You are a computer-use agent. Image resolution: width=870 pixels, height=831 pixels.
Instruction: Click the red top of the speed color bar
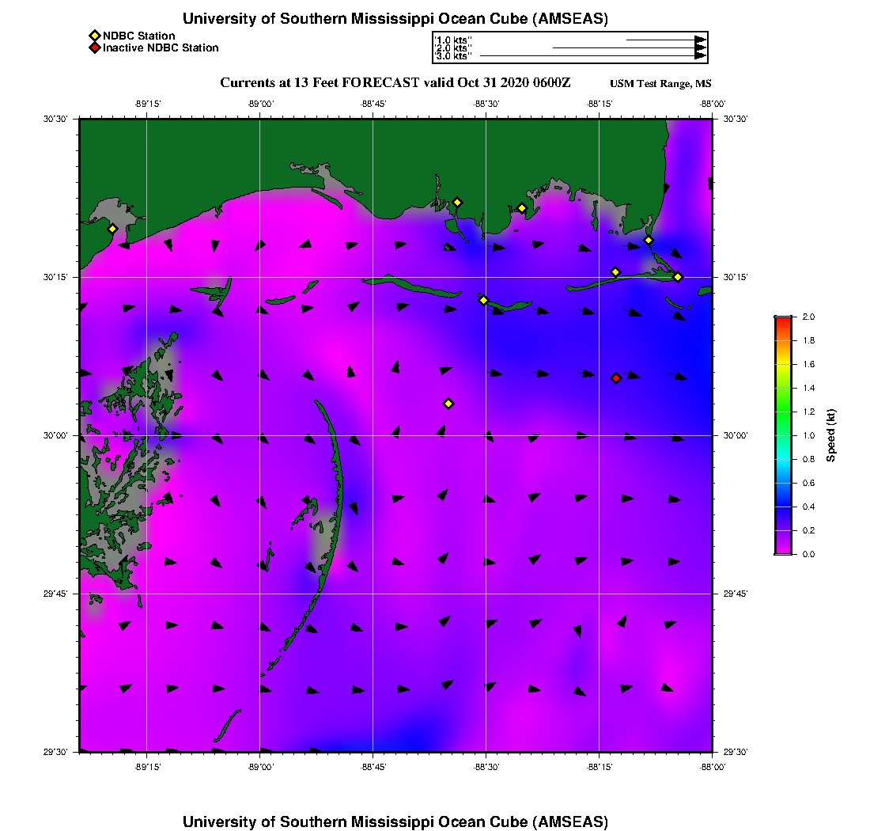point(782,321)
